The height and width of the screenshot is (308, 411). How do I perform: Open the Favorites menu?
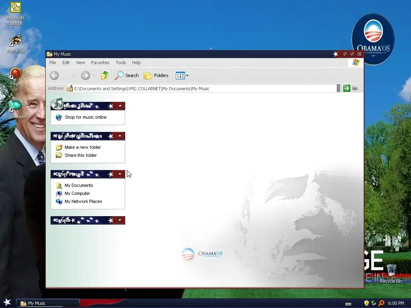(x=100, y=63)
